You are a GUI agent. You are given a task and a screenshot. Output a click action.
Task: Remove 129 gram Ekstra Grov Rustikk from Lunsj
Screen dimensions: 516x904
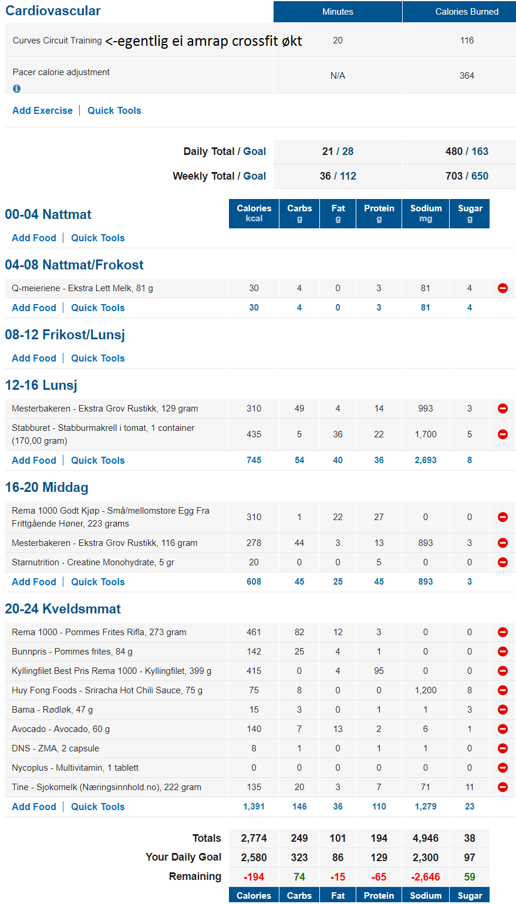(x=502, y=409)
